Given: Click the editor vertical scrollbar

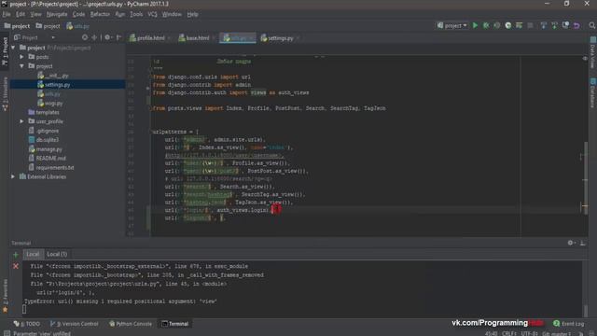Looking at the screenshot, I should click(585, 178).
